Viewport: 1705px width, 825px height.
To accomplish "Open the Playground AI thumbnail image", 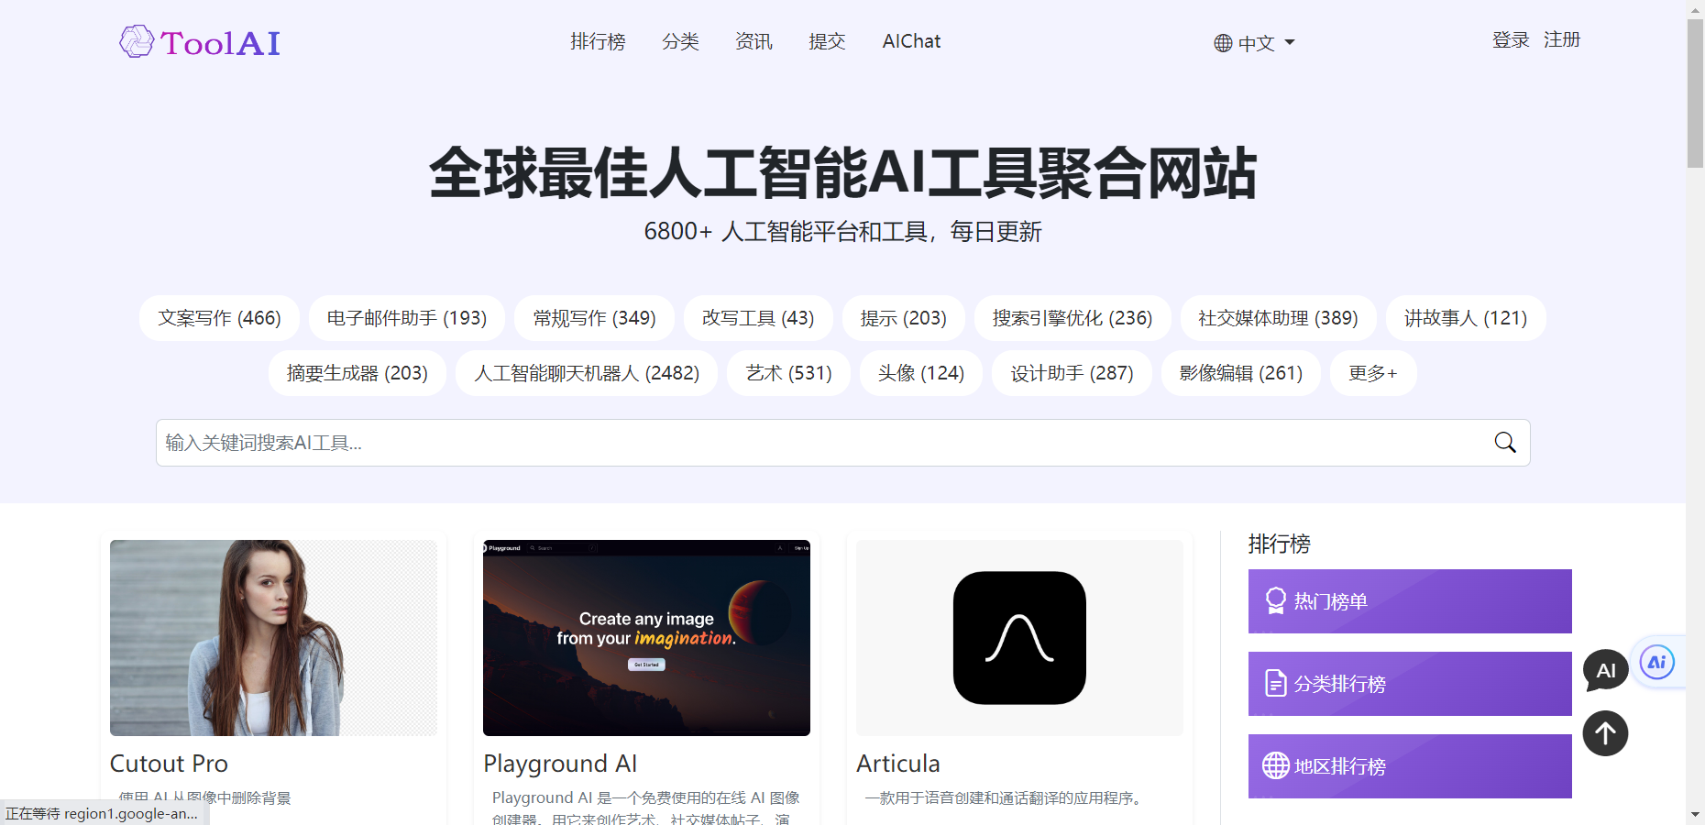I will click(x=646, y=638).
